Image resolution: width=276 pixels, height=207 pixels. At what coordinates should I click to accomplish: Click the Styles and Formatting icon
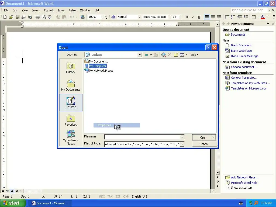[113, 17]
